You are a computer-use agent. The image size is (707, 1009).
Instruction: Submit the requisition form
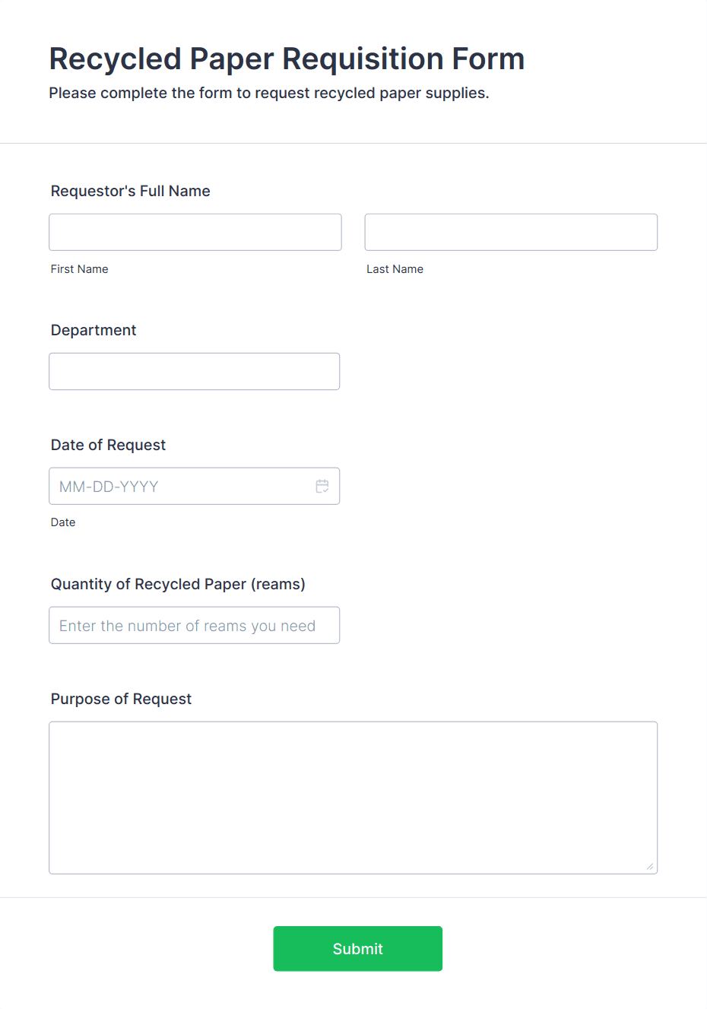coord(358,948)
